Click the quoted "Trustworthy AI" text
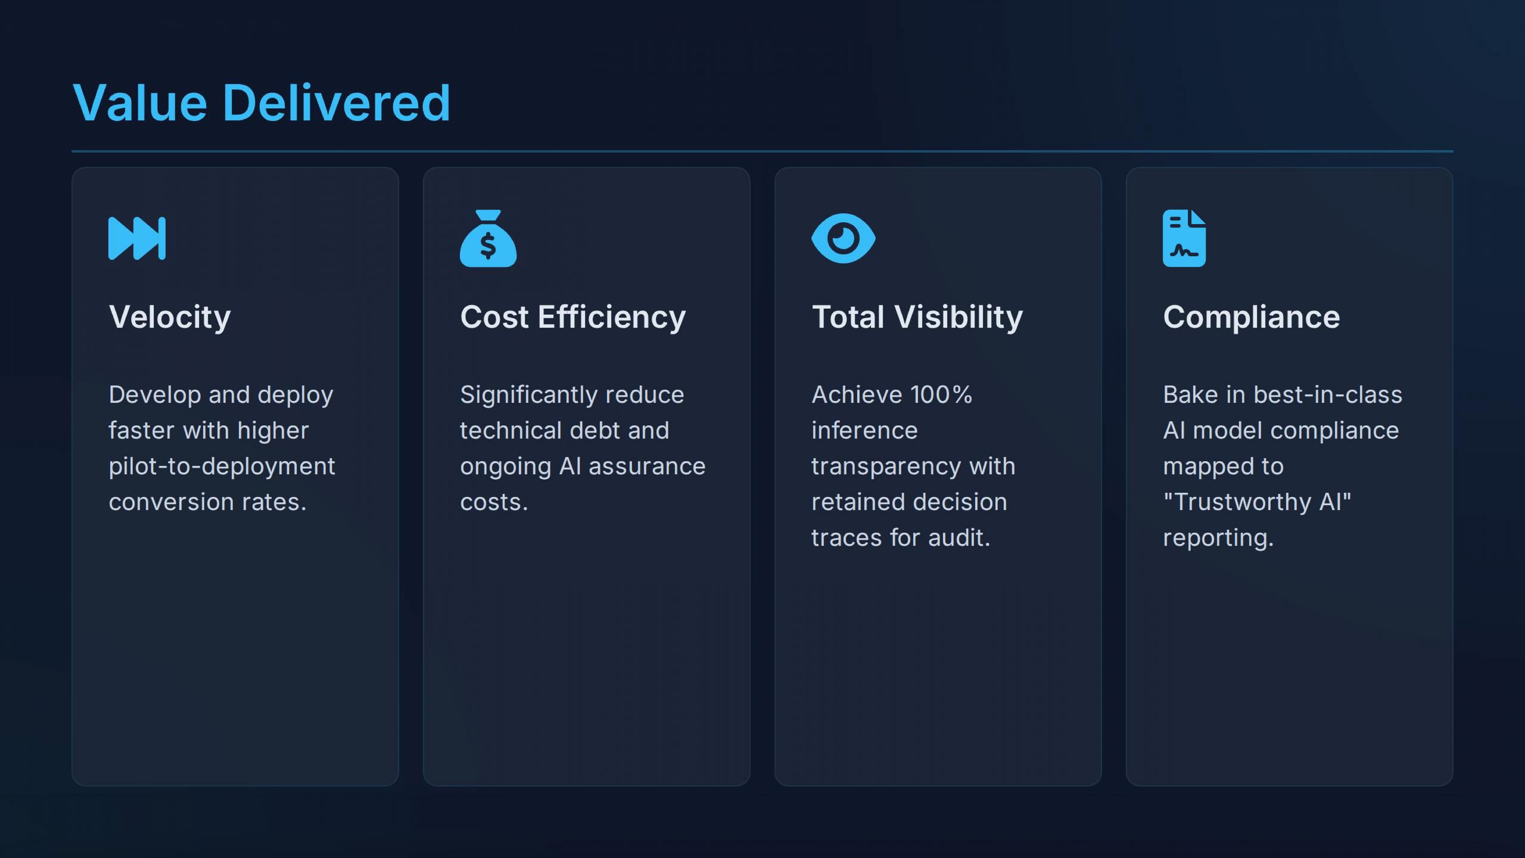 1257,502
